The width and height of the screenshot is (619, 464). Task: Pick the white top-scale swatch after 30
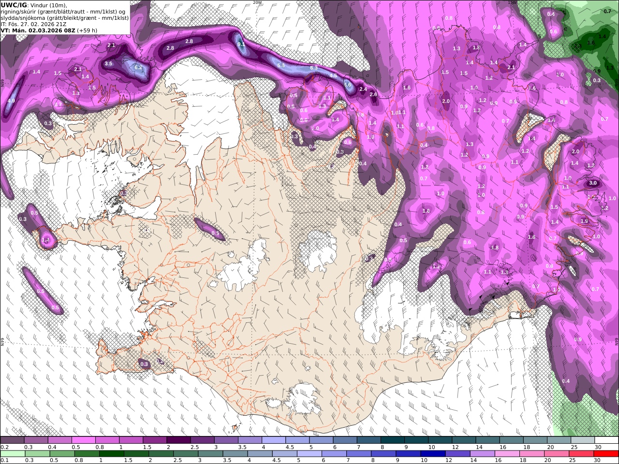pos(605,440)
